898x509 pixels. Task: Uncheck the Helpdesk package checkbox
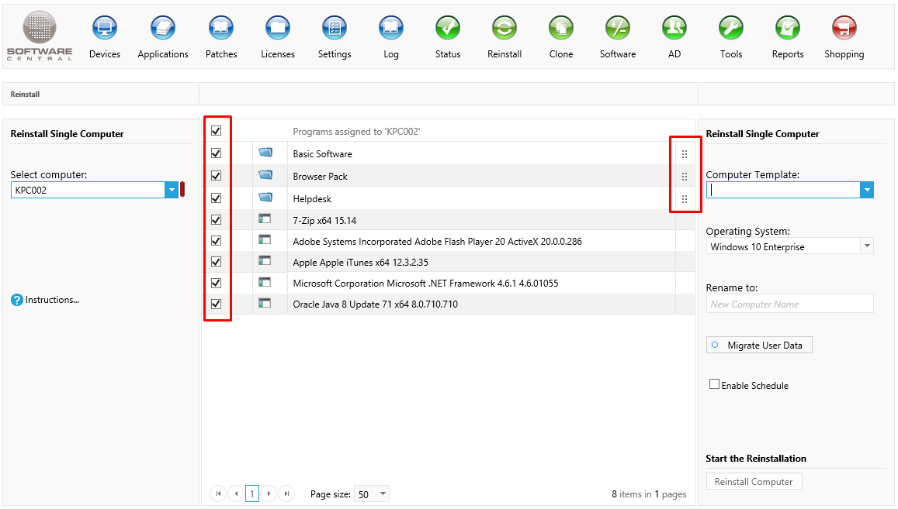[x=217, y=198]
